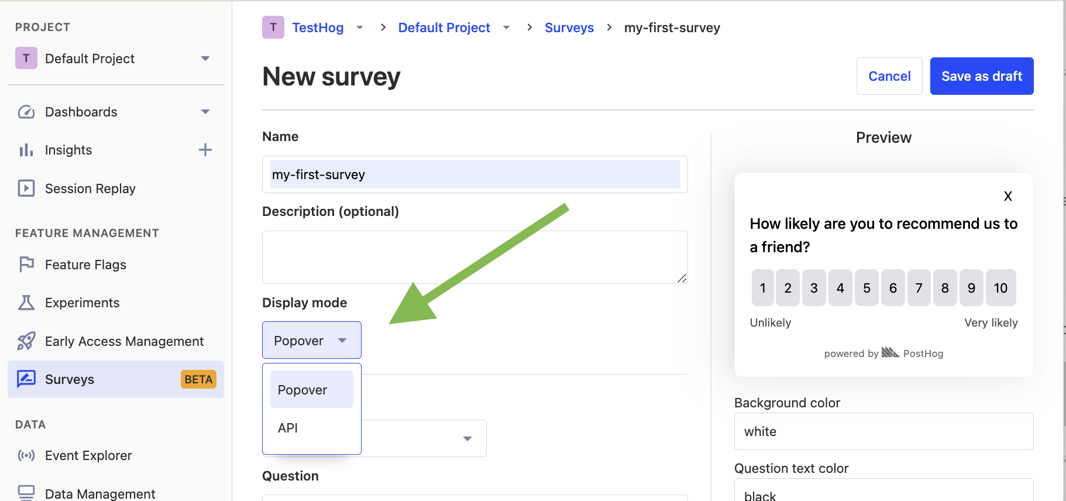Click the Very likely label in preview
1066x501 pixels.
coord(991,322)
